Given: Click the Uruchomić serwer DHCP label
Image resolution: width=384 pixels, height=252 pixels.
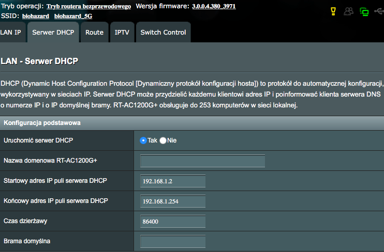Looking at the screenshot, I should click(x=38, y=140).
